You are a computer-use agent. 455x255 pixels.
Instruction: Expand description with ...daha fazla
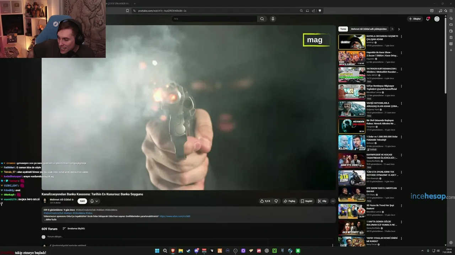tap(50, 220)
